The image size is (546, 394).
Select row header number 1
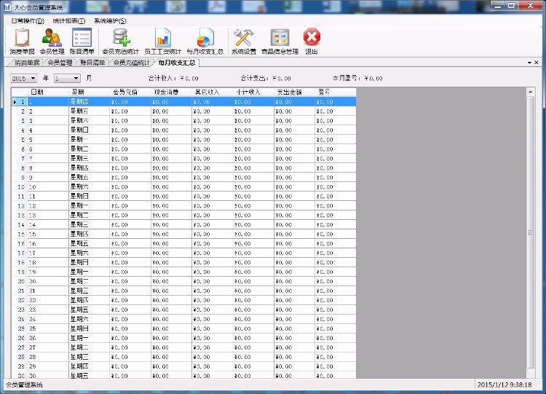[x=20, y=102]
